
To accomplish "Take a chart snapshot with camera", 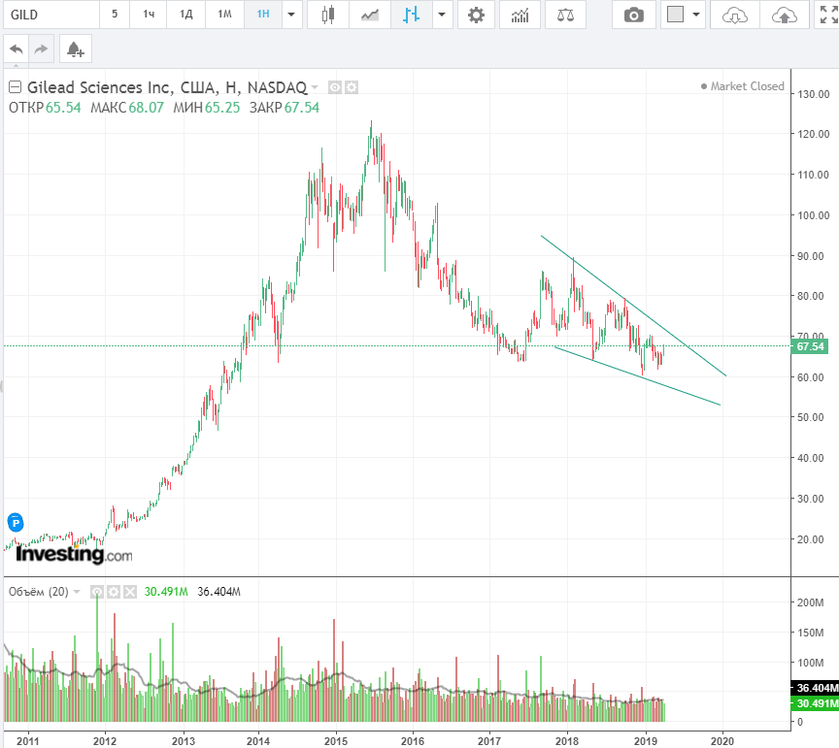I will click(x=633, y=15).
